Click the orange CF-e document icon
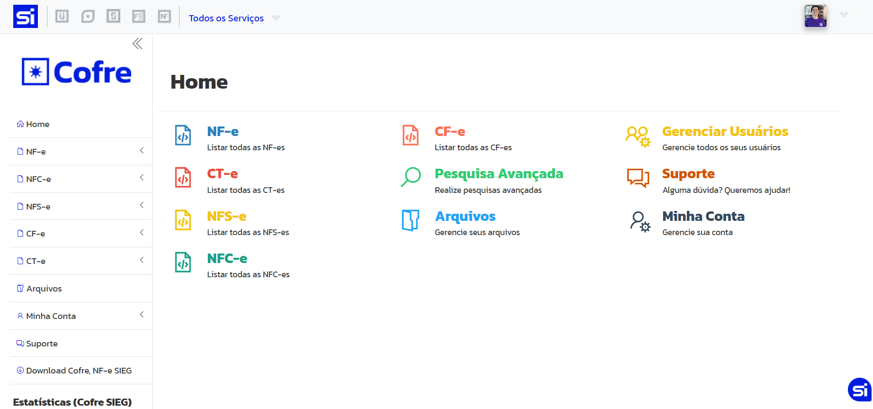Image resolution: width=873 pixels, height=409 pixels. coord(410,136)
